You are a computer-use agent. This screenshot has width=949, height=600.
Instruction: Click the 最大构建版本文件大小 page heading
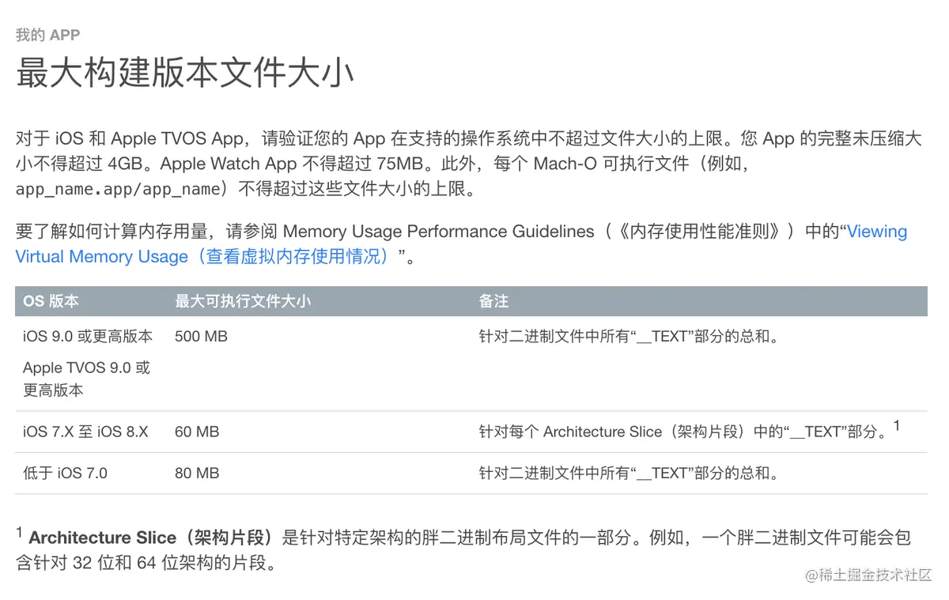pyautogui.click(x=185, y=73)
